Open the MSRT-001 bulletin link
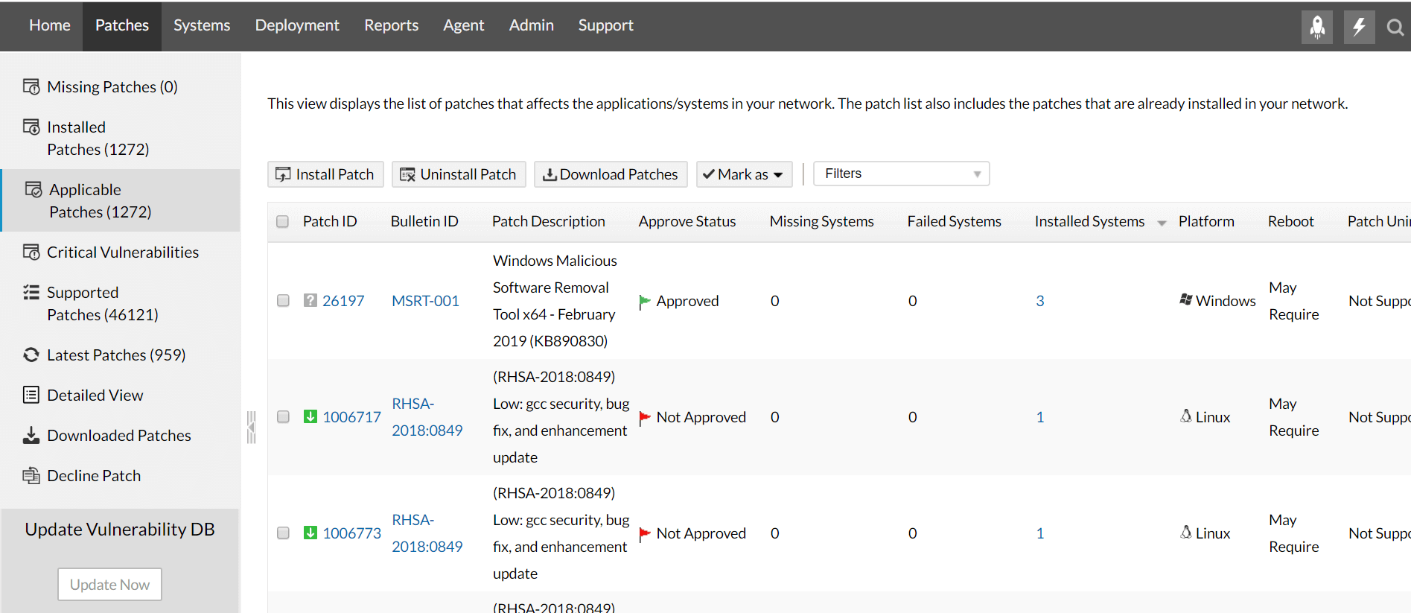Screen dimensions: 1411x613 (x=425, y=301)
